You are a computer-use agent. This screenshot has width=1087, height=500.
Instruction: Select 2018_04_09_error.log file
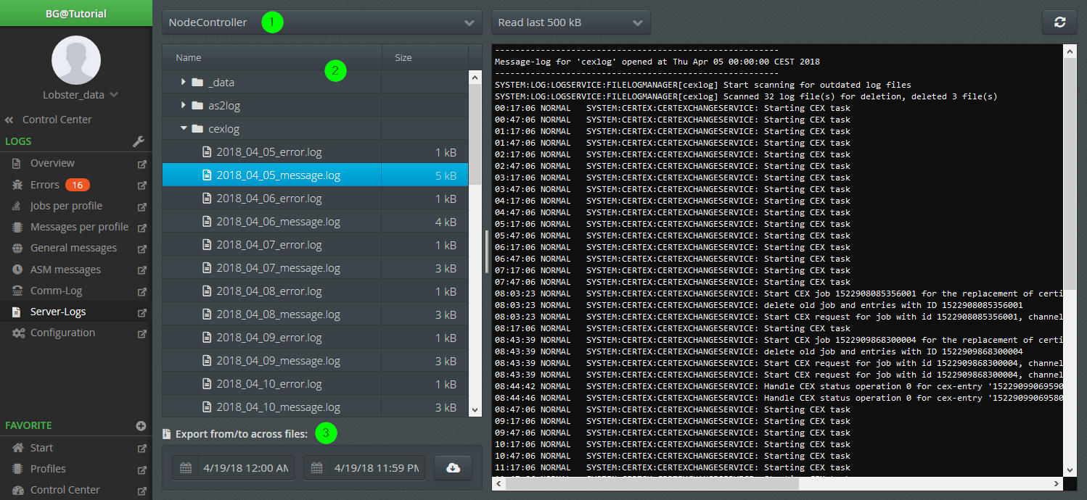pos(316,338)
